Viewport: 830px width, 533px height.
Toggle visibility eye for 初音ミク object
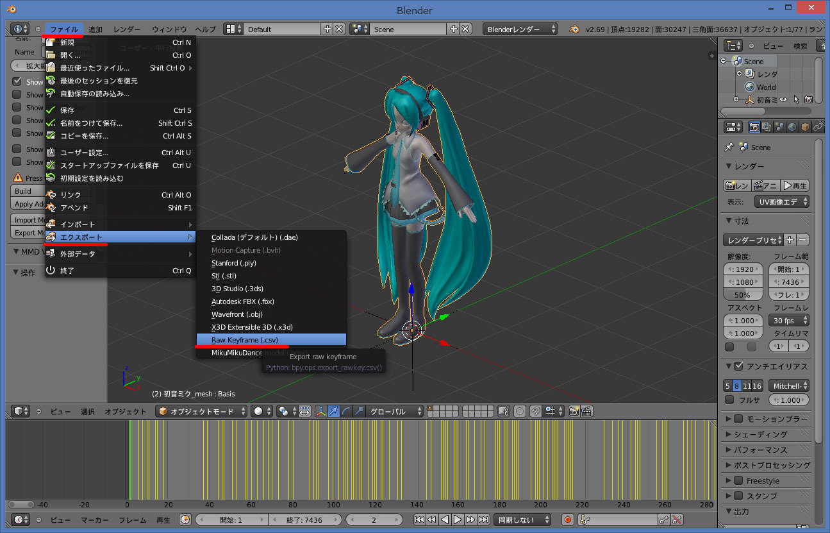(783, 99)
